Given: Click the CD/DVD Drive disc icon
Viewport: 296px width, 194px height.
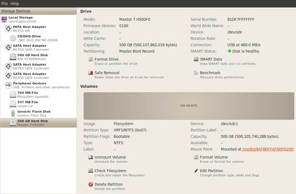Looking at the screenshot, I should tap(13, 38).
